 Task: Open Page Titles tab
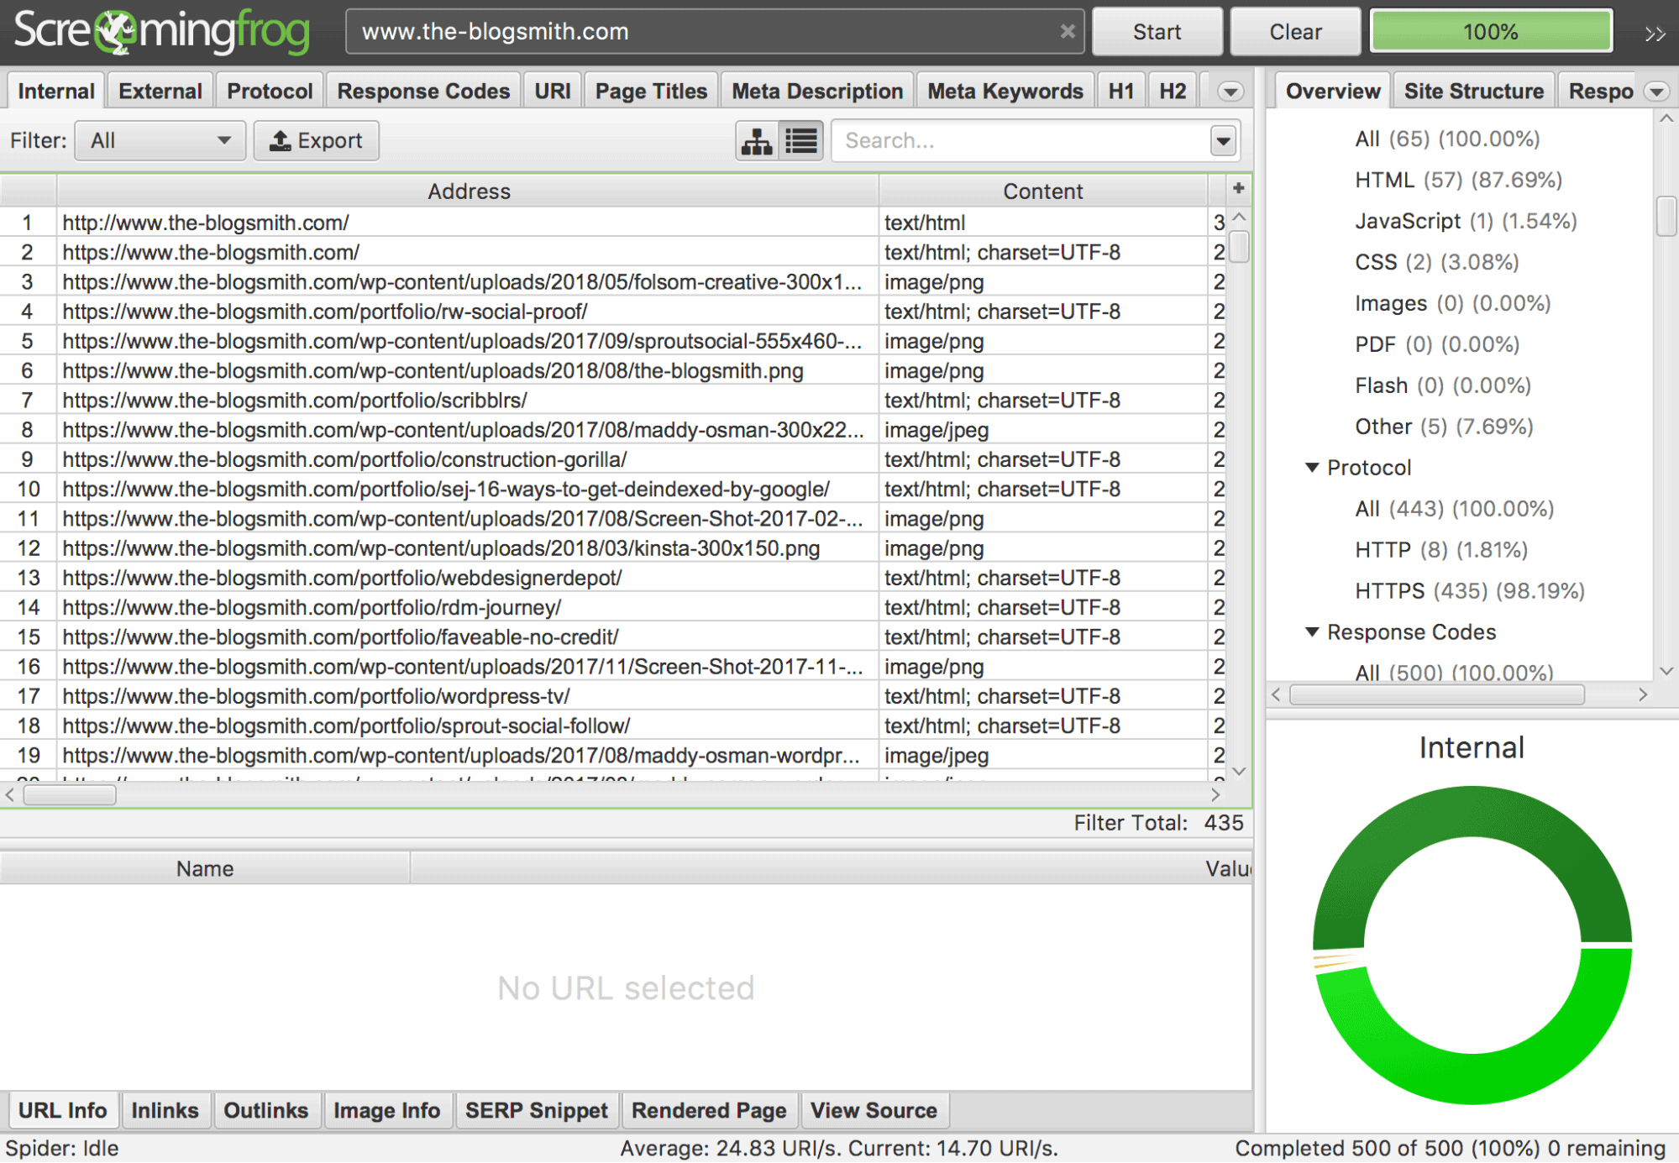(651, 92)
